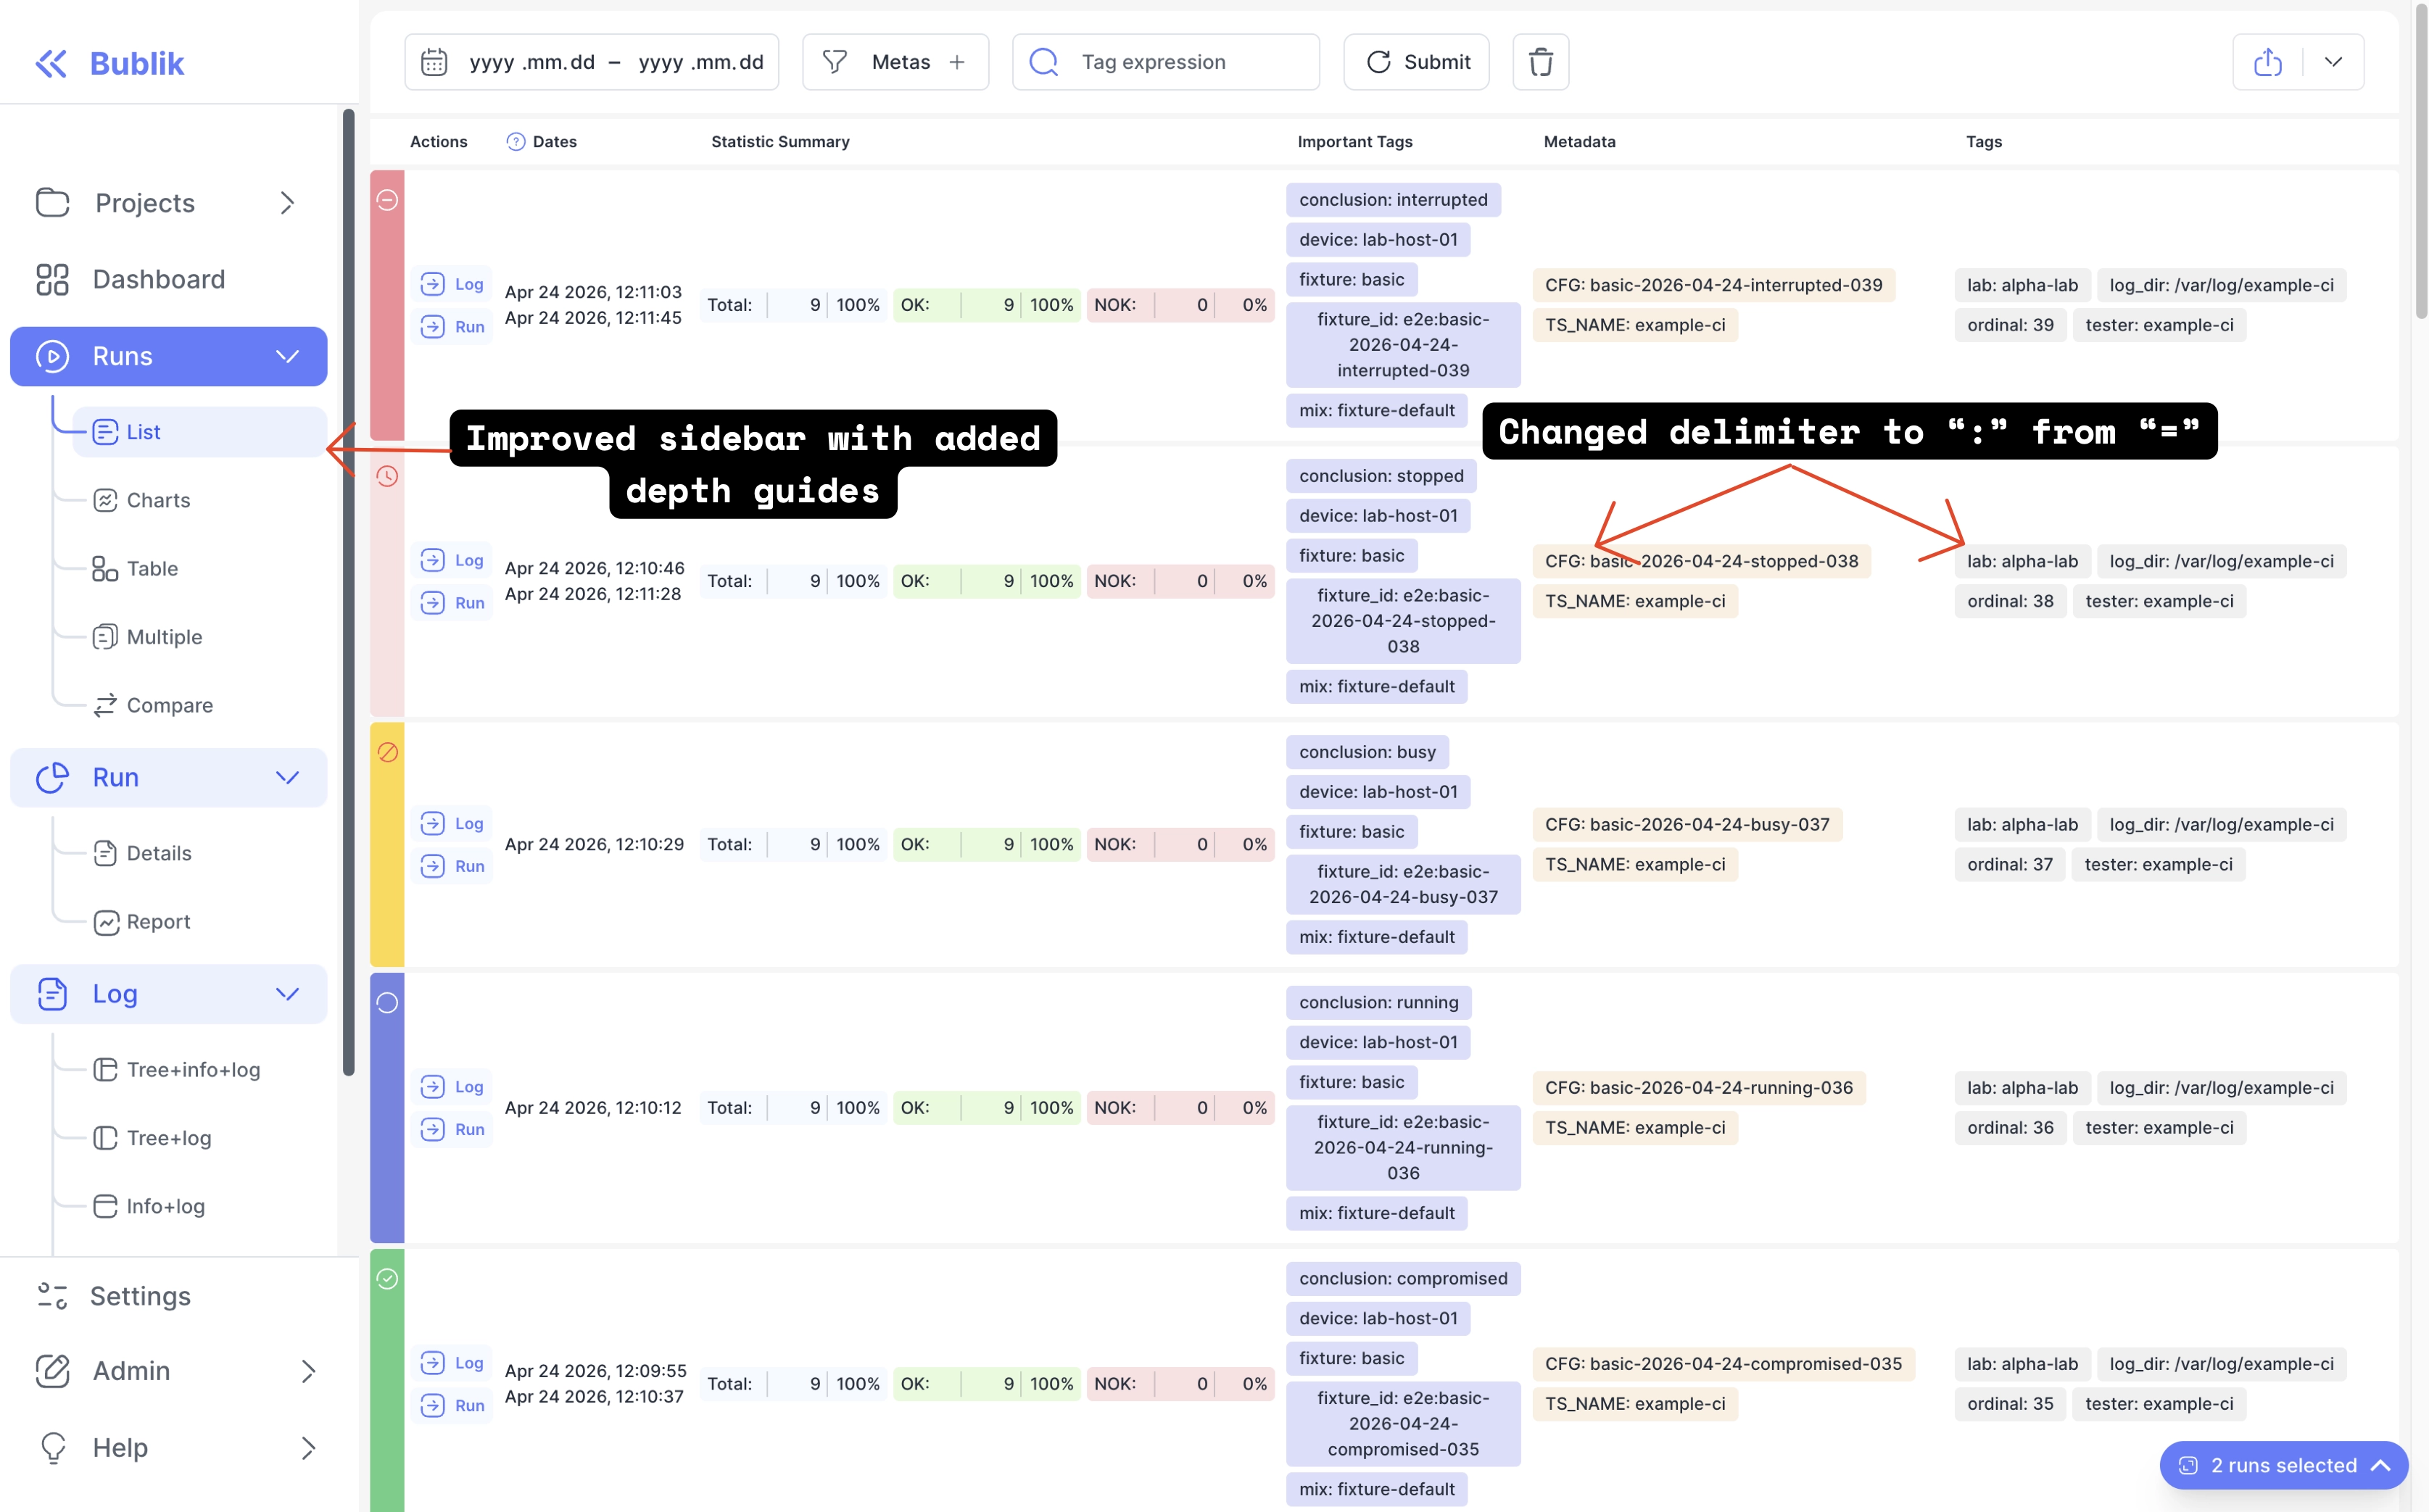Image resolution: width=2429 pixels, height=1512 pixels.
Task: Toggle selection of the busy yellow run row
Action: 387,844
